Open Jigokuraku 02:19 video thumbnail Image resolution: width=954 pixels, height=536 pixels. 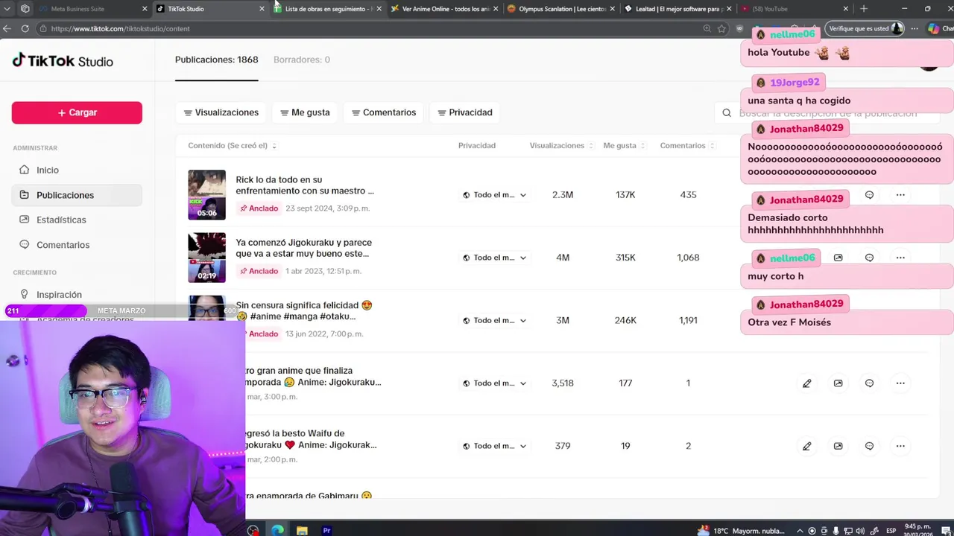206,258
